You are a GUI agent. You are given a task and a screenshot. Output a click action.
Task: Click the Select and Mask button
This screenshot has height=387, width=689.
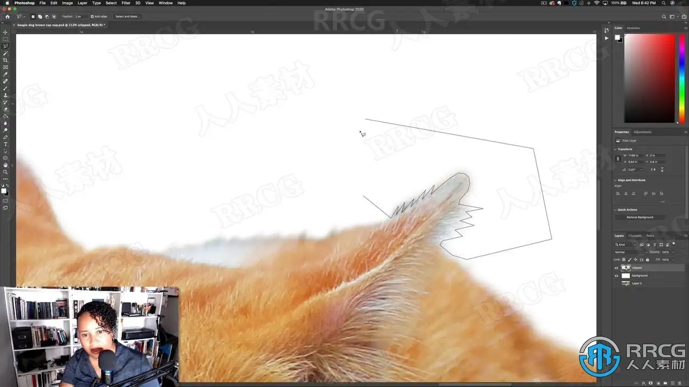click(128, 17)
